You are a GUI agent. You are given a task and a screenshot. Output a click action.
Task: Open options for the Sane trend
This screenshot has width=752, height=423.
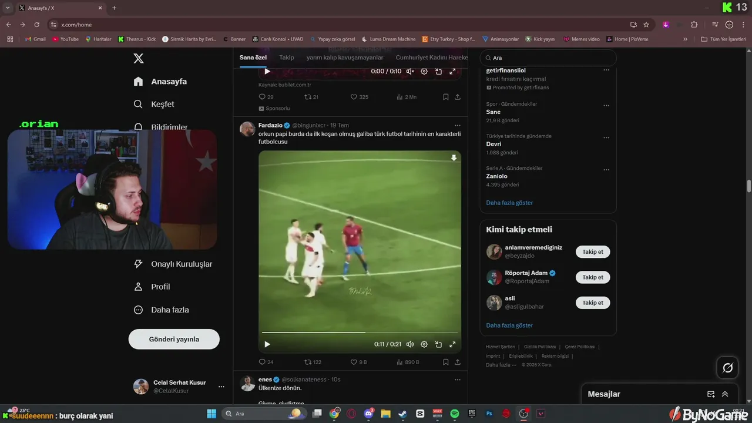[x=606, y=106]
